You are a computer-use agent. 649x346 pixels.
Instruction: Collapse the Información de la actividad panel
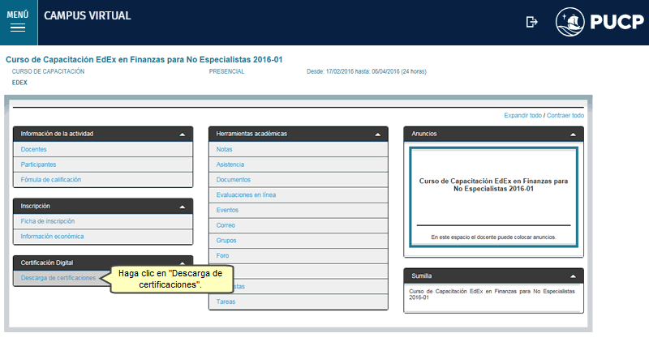click(182, 135)
